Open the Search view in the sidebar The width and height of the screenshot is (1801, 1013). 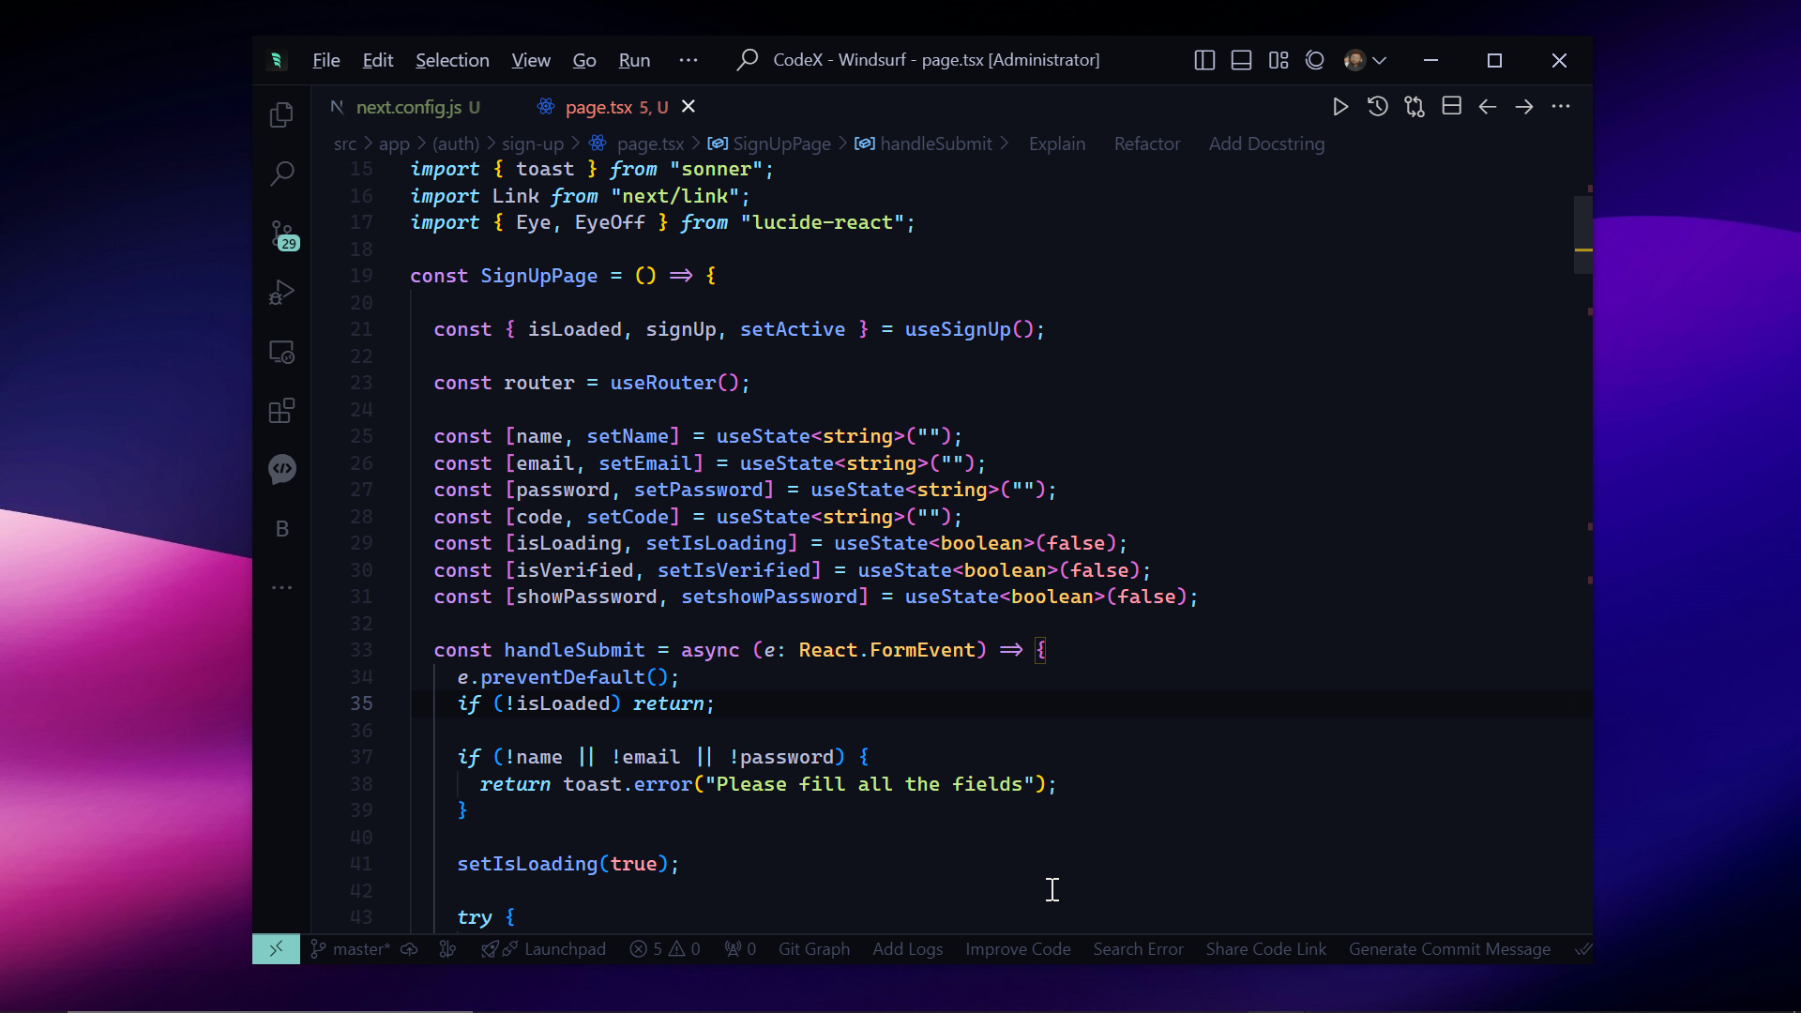click(x=281, y=174)
